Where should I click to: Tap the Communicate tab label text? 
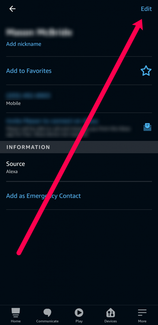pyautogui.click(x=47, y=321)
